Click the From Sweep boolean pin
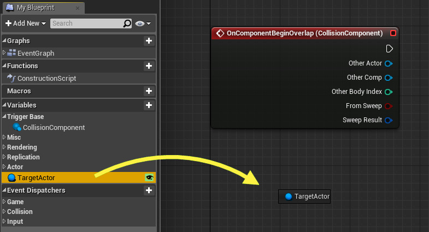The image size is (429, 232). (389, 106)
